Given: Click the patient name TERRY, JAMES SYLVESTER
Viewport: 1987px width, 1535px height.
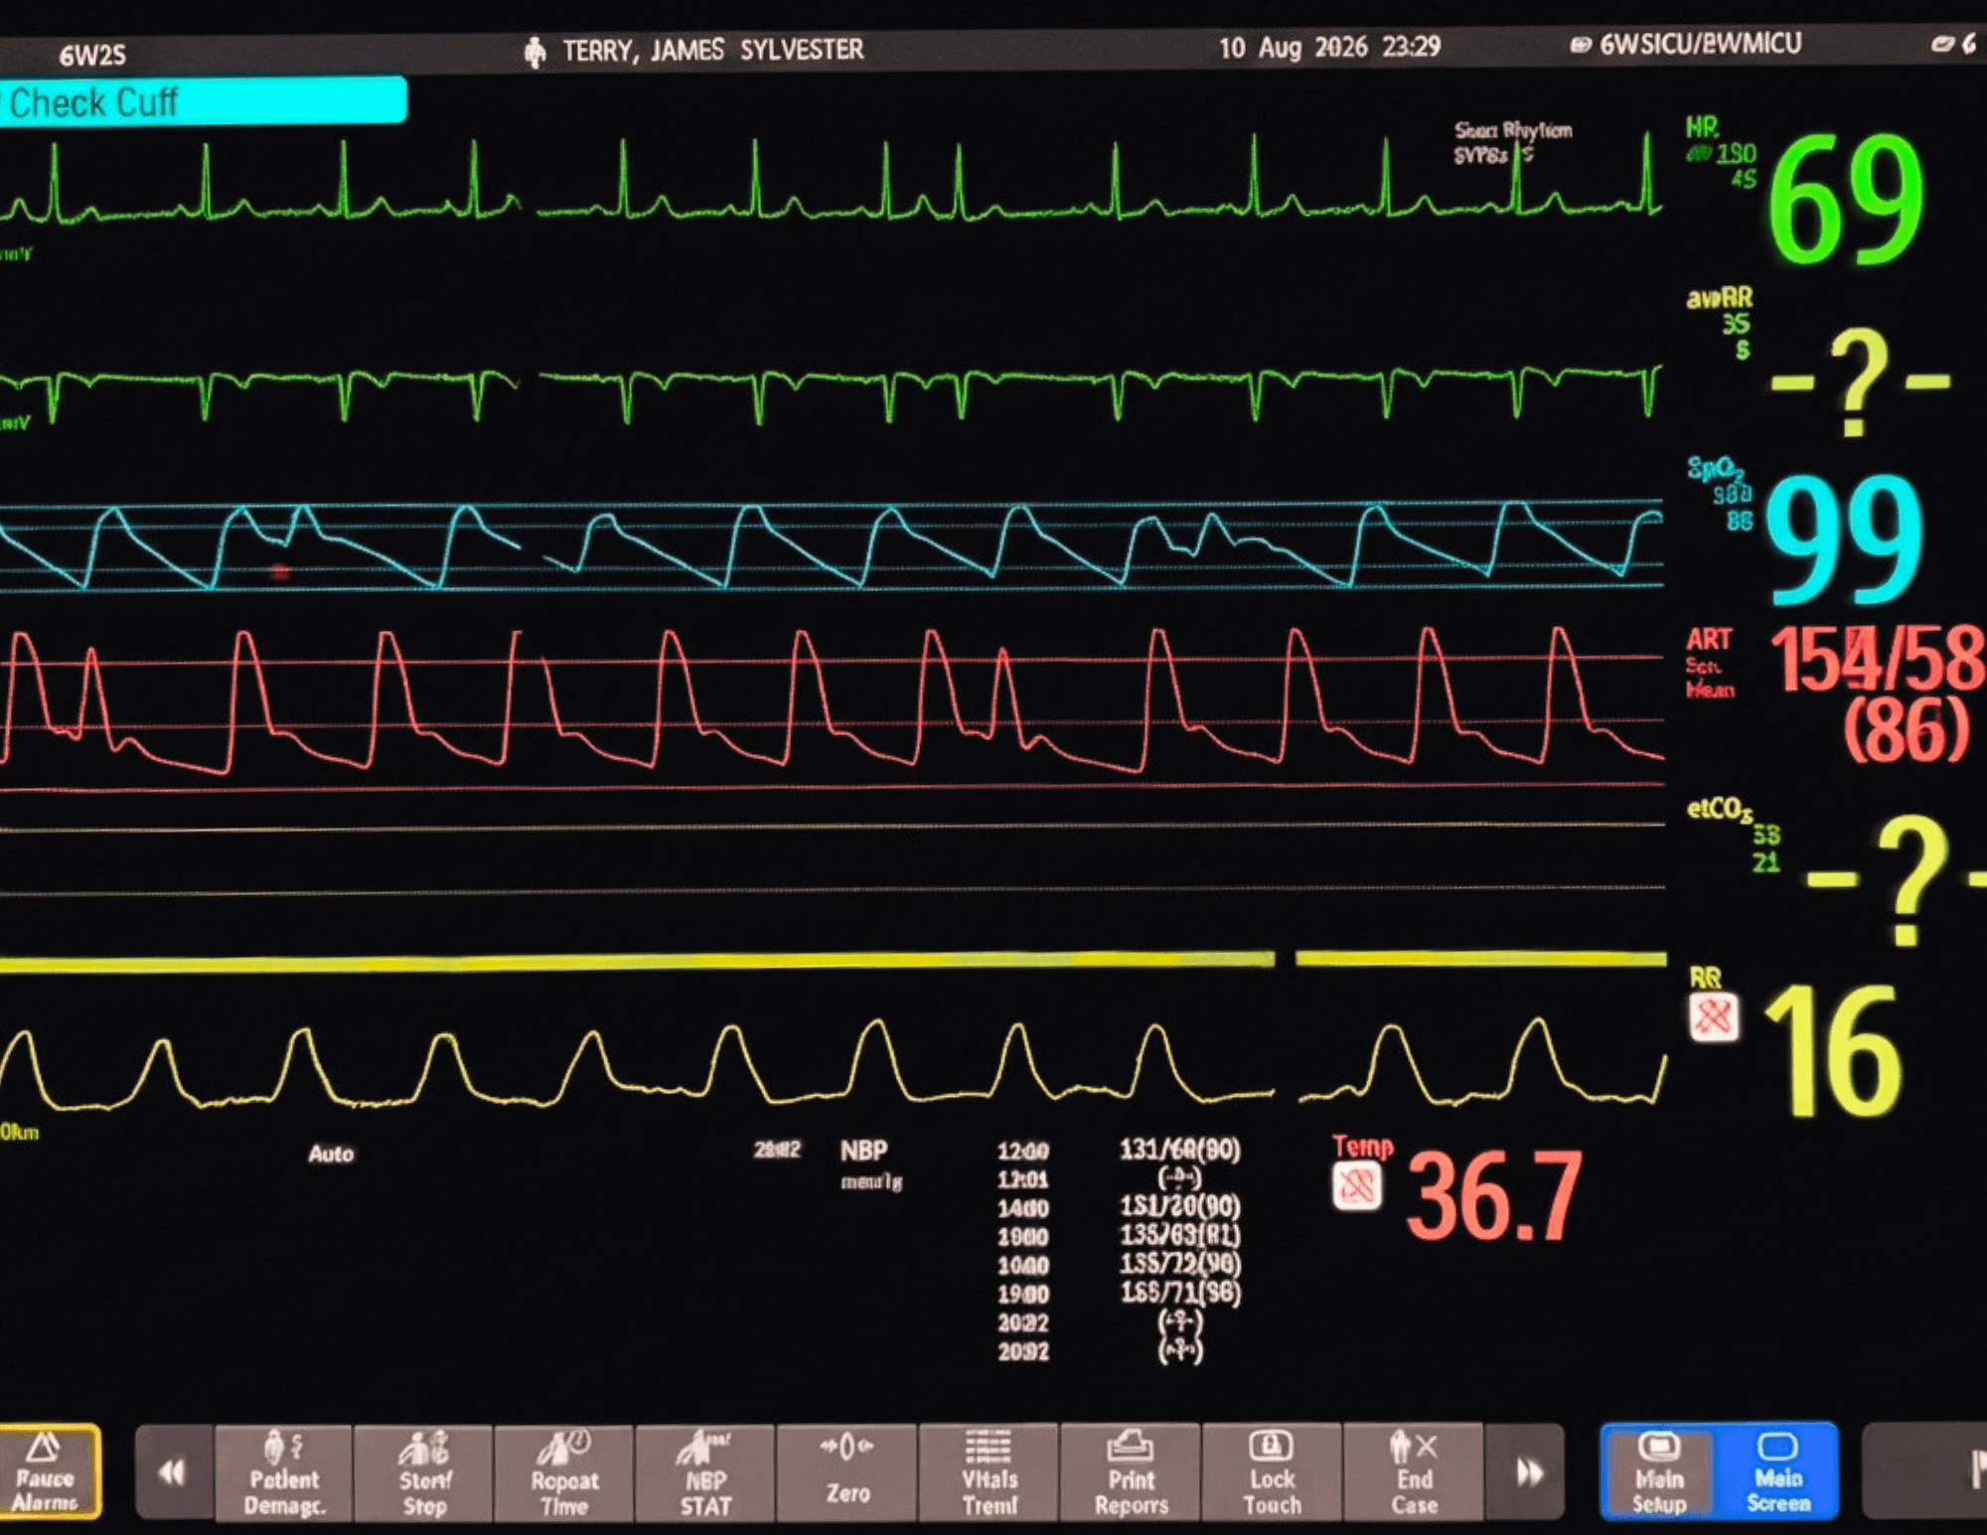Looking at the screenshot, I should (x=713, y=50).
